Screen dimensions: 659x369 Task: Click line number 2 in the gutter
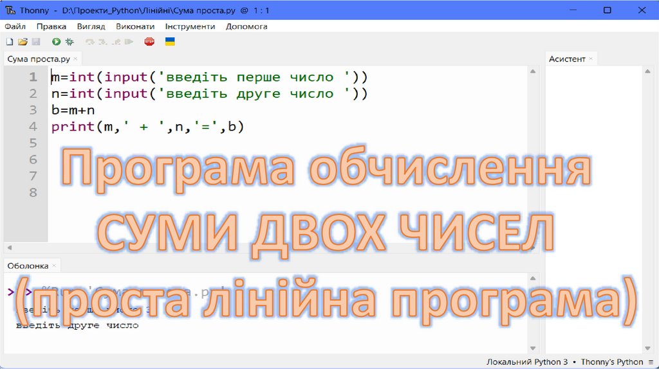[x=33, y=94]
